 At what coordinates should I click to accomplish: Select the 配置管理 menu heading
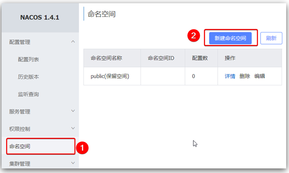coord(20,42)
